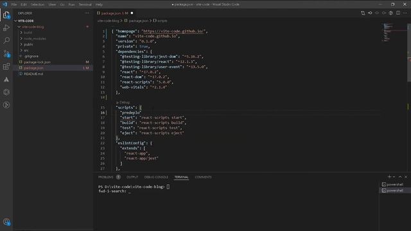Open the Edit menu
This screenshot has height=231, width=411.
pos(24,4)
